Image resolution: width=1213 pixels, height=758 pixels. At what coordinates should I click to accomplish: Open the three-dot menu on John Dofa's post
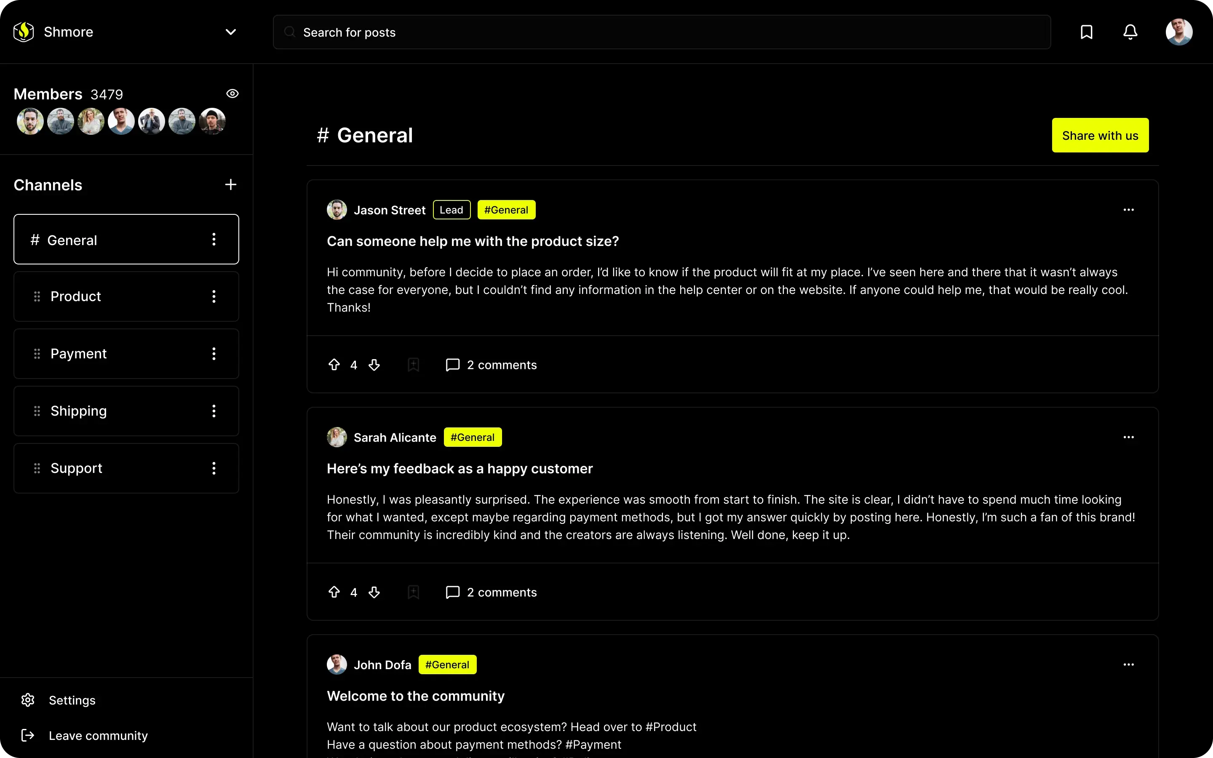pos(1129,664)
